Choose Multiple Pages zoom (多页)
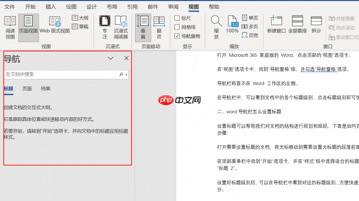359x201 pixels. click(250, 27)
